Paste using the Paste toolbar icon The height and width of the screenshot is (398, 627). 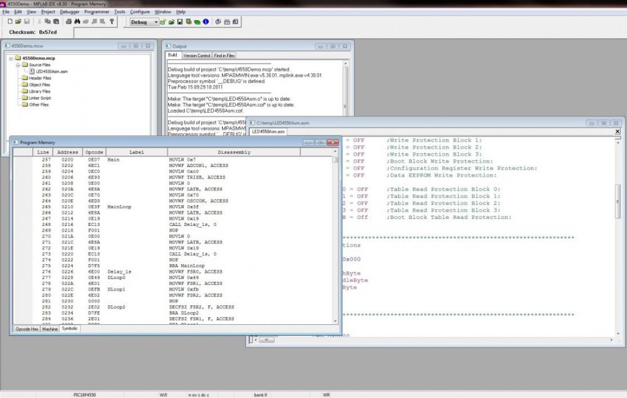pos(55,22)
